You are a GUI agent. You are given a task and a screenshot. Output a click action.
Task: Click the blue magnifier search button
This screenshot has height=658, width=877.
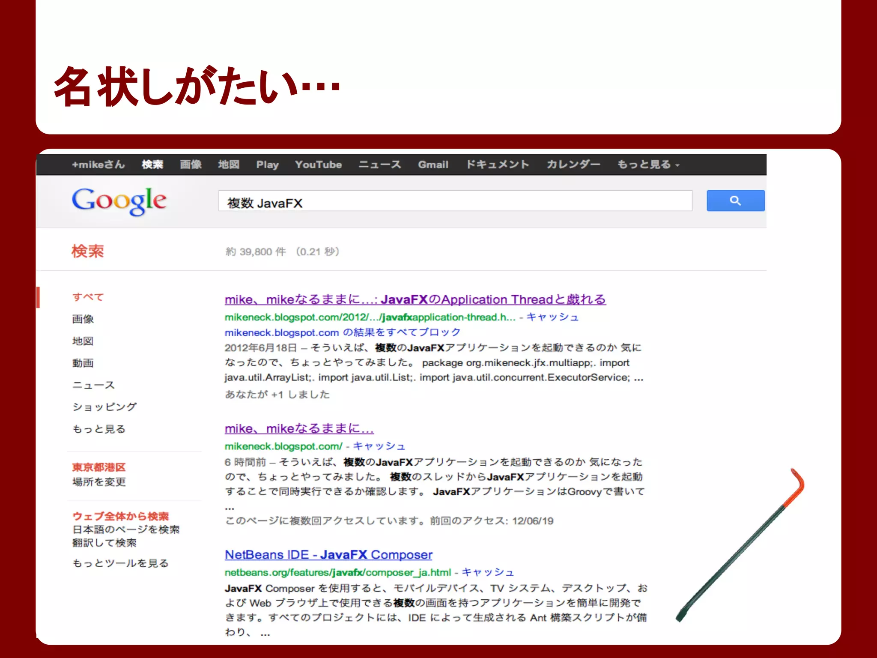coord(735,200)
